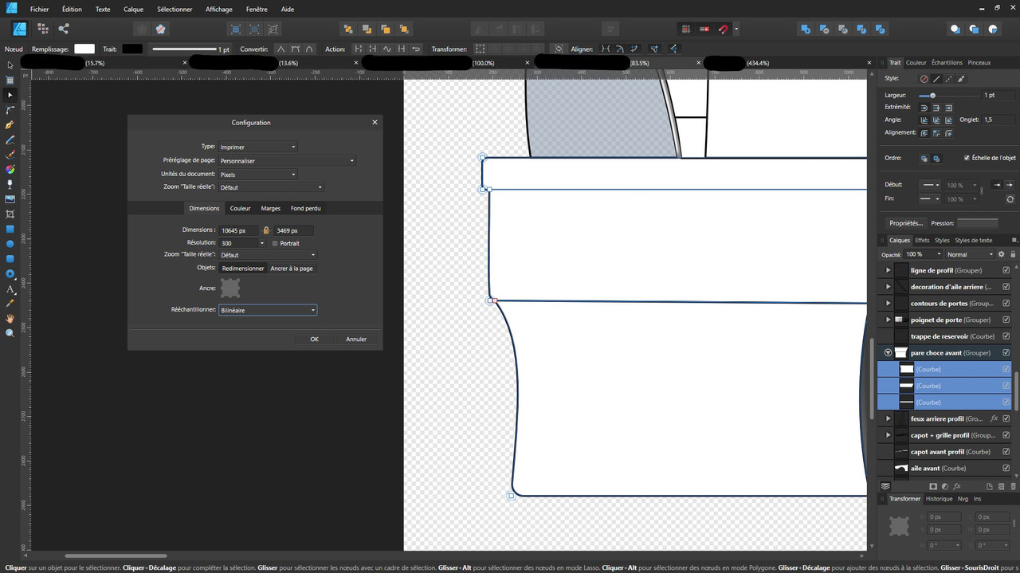The image size is (1020, 573).
Task: Select the Hand view tool
Action: tap(10, 318)
